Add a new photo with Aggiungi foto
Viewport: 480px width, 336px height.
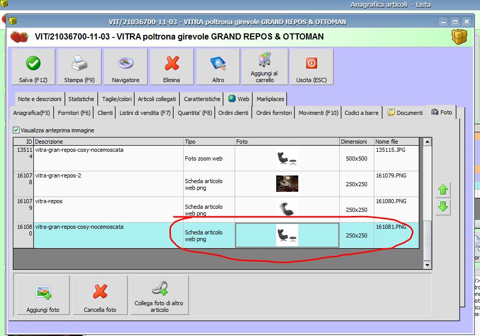[x=43, y=295]
